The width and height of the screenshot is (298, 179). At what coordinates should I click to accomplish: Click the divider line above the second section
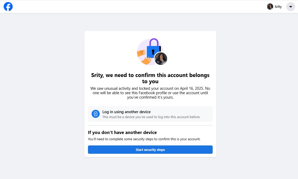coord(150,125)
